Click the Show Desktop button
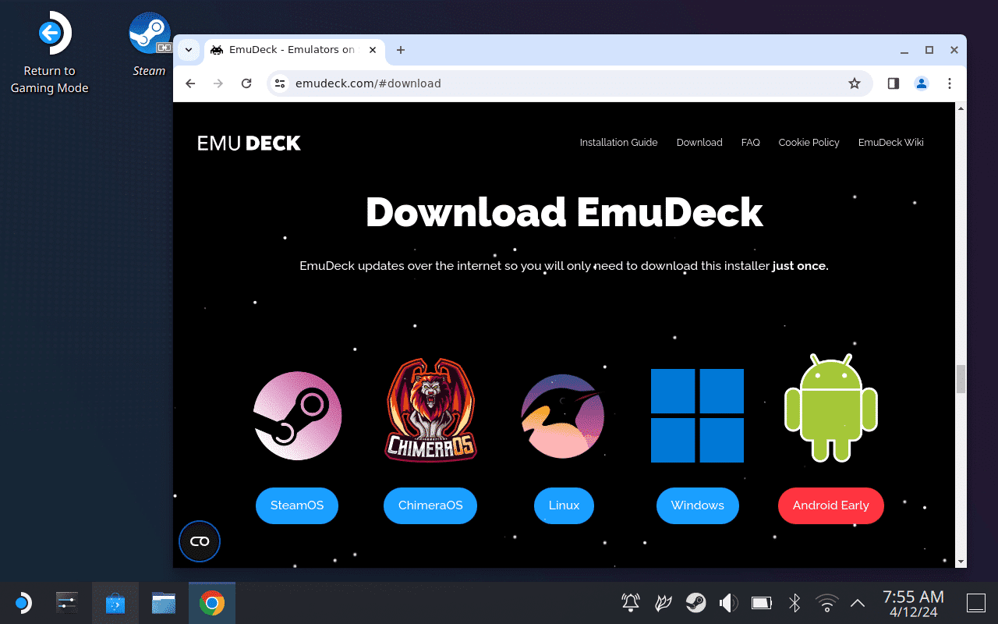Image resolution: width=998 pixels, height=624 pixels. (976, 602)
